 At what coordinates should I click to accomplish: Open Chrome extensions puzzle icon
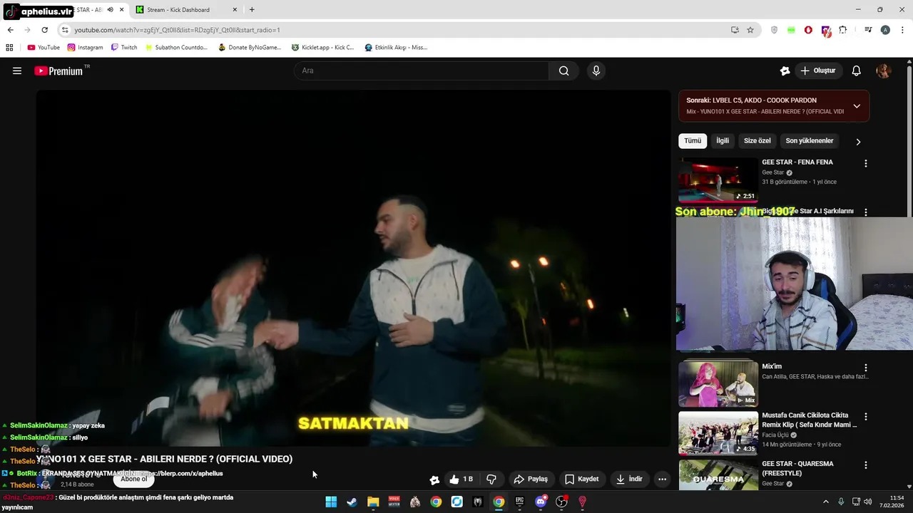[x=843, y=30]
